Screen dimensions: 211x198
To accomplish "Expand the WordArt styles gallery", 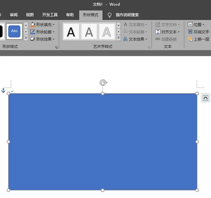I will point(118,38).
